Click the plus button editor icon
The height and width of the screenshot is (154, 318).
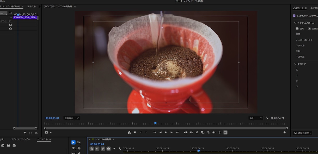pyautogui.click(x=285, y=132)
